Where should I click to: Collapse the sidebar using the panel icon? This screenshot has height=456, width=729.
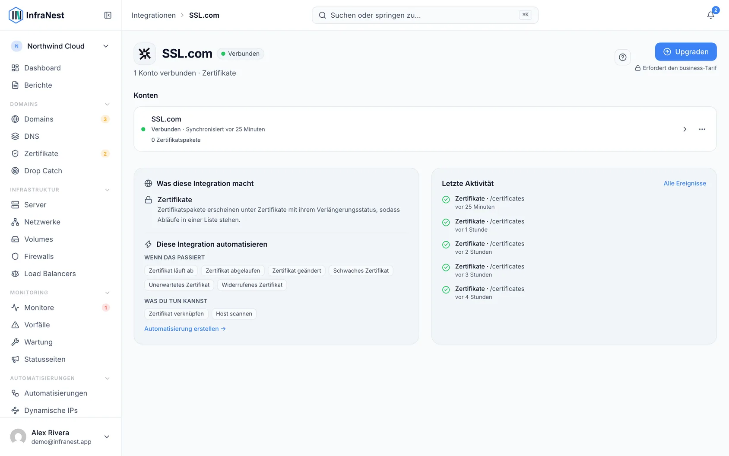click(x=108, y=15)
